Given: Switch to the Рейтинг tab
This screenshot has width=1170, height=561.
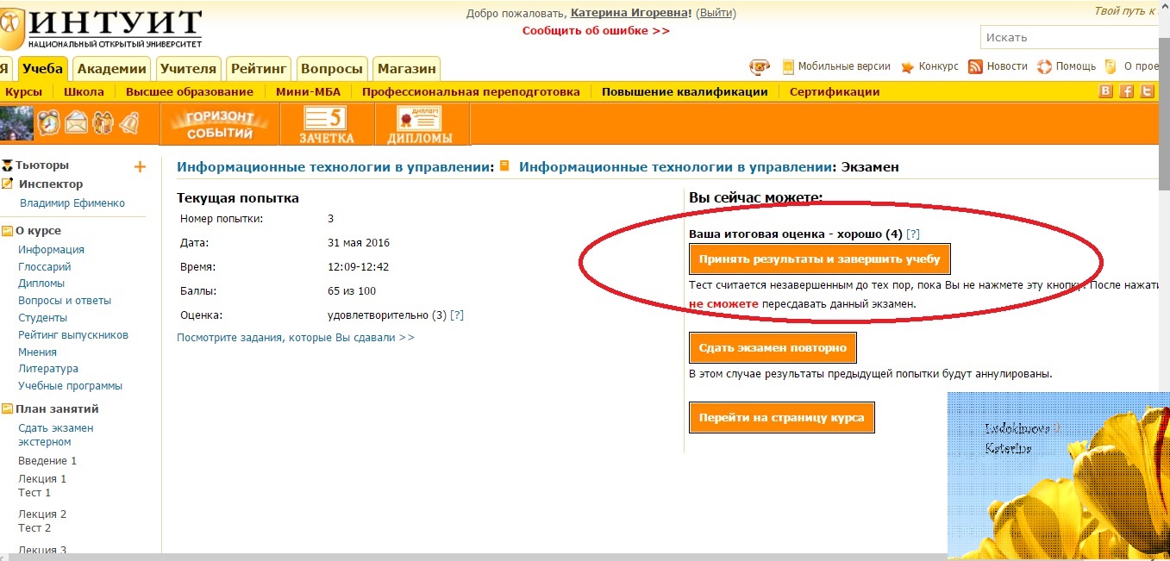Looking at the screenshot, I should pos(259,69).
